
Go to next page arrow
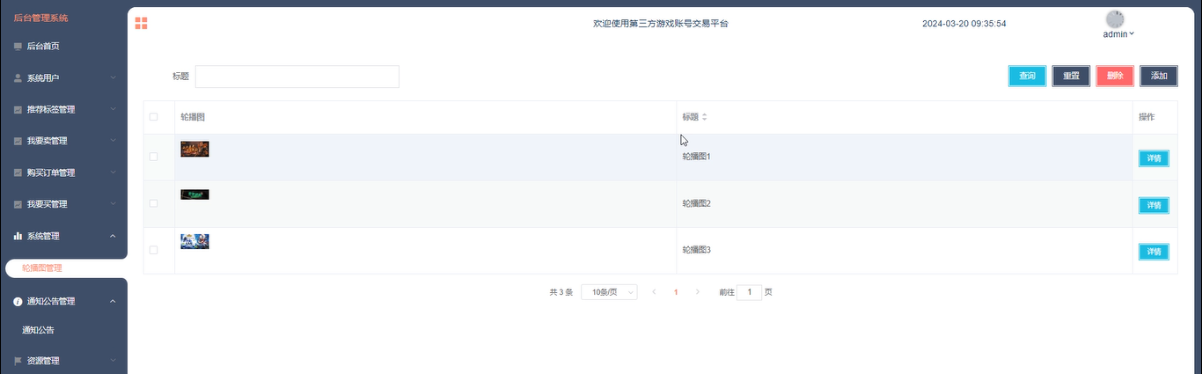698,291
